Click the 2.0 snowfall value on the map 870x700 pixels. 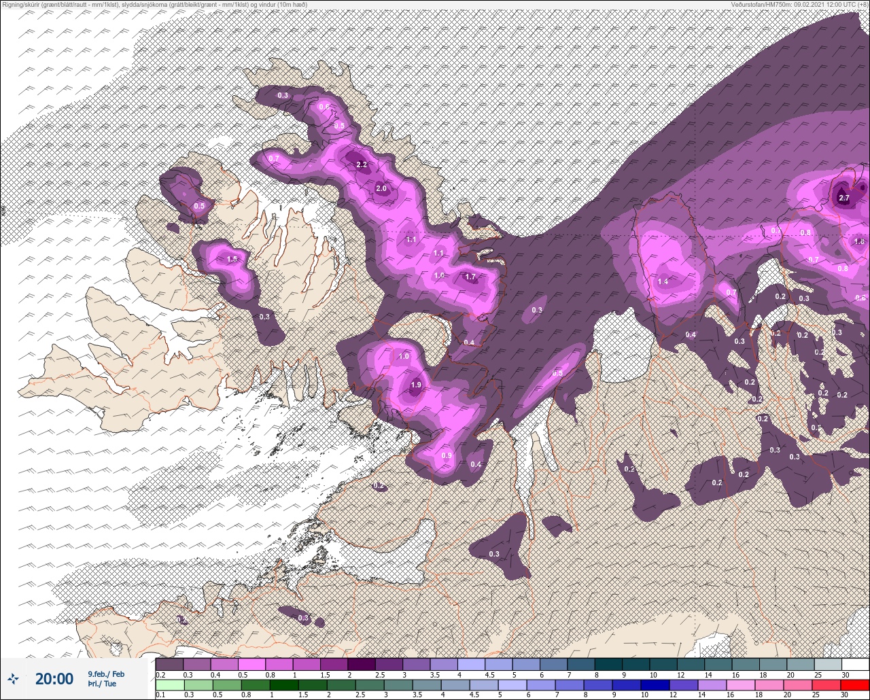coord(381,189)
